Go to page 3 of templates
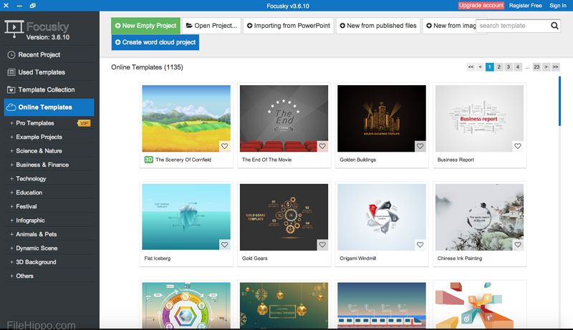 509,67
